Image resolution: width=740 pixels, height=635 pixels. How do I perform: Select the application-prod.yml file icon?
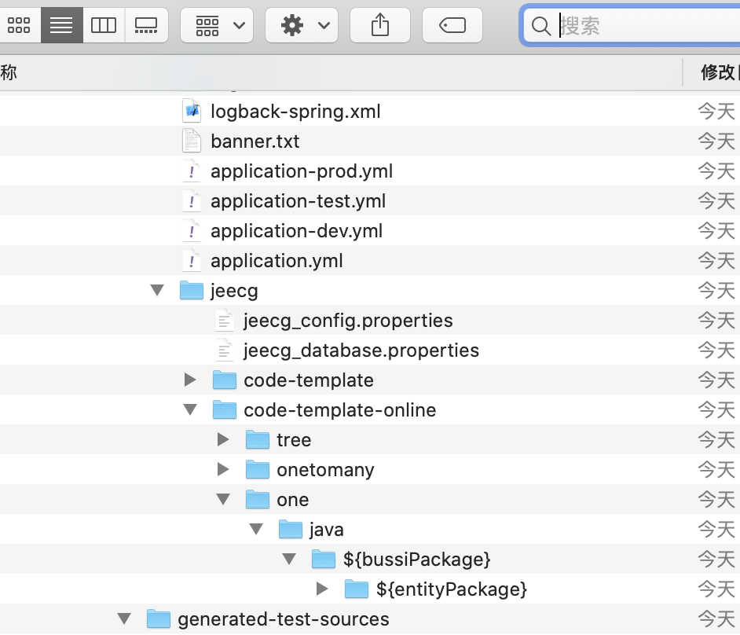click(192, 171)
